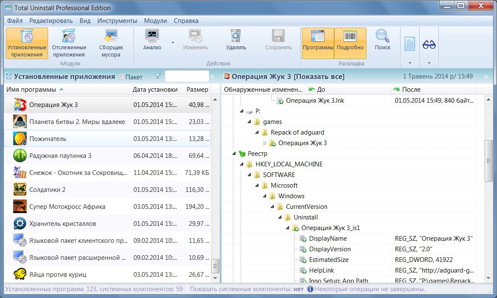Expand Операция Жук 3 folder node

pos(265,143)
